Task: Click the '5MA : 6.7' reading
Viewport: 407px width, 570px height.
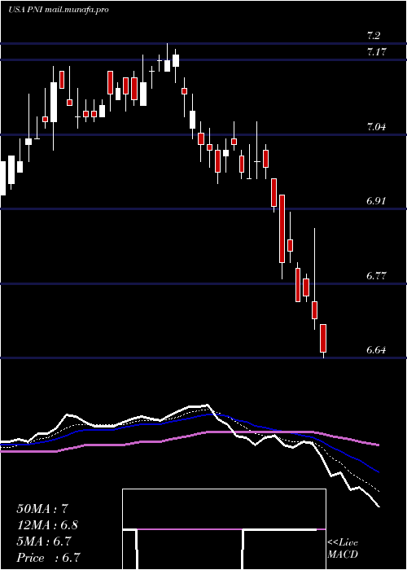Action: tap(45, 541)
